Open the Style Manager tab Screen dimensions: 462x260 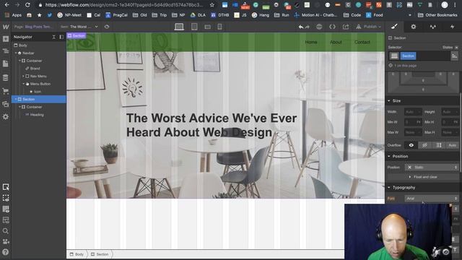click(x=433, y=27)
